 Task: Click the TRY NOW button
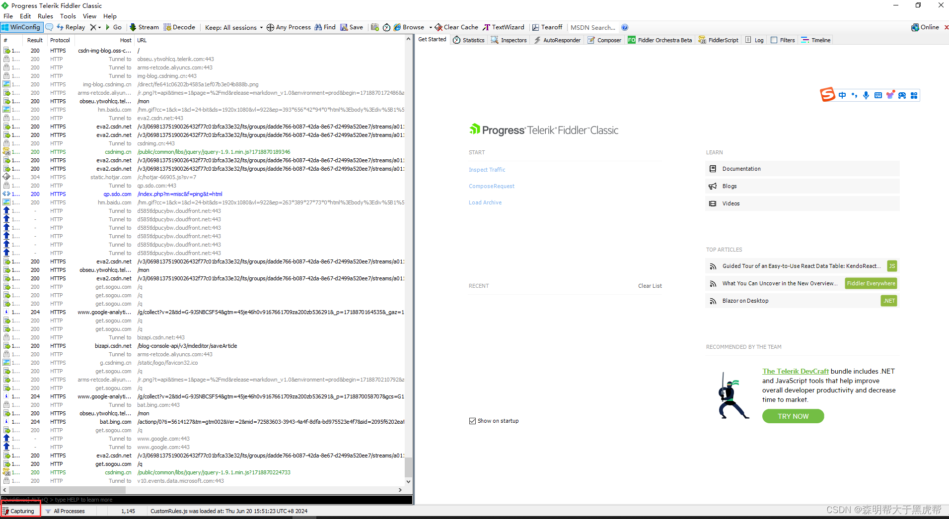point(793,416)
